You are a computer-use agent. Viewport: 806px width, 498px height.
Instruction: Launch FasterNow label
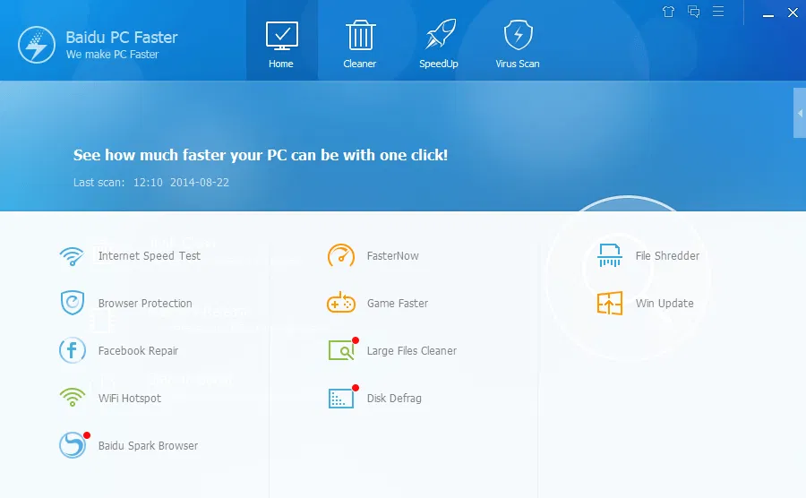coord(393,256)
